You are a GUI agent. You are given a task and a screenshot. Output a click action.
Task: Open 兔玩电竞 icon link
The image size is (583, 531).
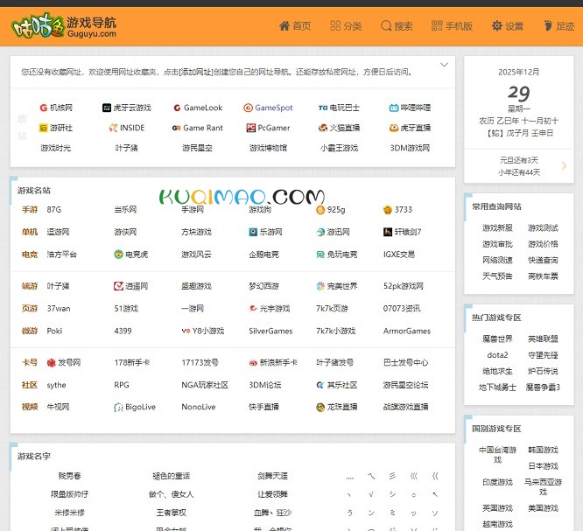[x=336, y=255]
